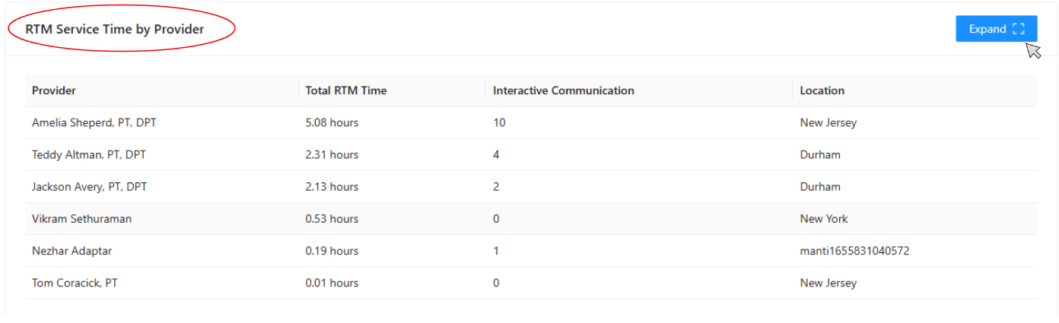
Task: Click the manti1655831040572 location cell
Action: pos(854,251)
